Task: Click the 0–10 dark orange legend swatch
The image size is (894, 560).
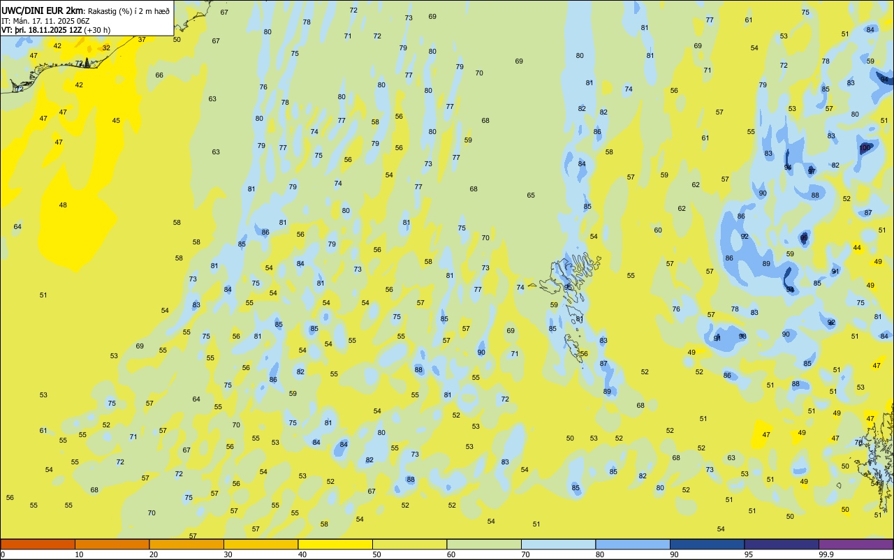Action: click(x=38, y=544)
